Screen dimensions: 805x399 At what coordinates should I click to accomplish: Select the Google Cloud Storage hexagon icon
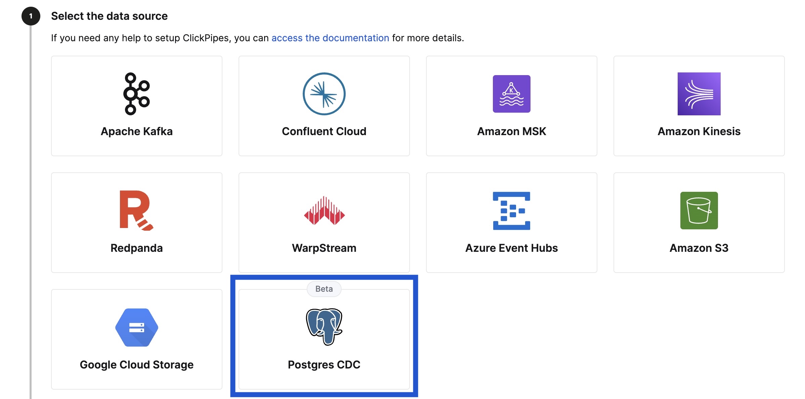[x=136, y=328]
